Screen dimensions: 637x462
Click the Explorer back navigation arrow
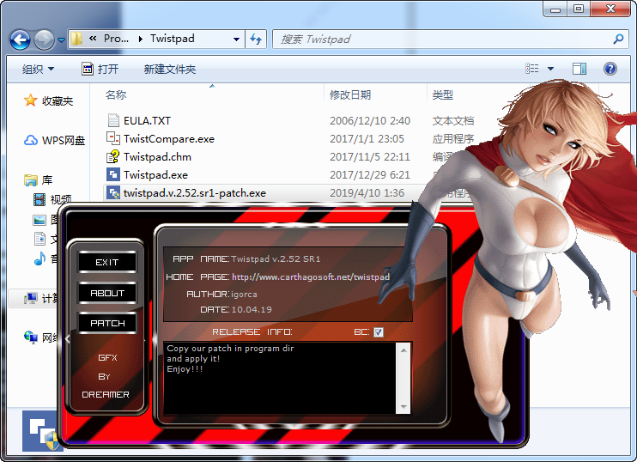click(x=20, y=40)
